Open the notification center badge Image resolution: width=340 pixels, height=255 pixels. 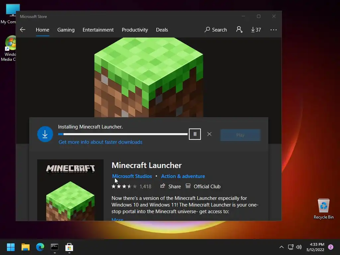(x=331, y=247)
